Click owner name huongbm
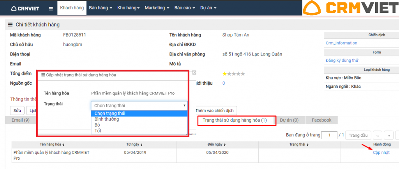Image resolution: width=399 pixels, height=169 pixels. pos(72,45)
